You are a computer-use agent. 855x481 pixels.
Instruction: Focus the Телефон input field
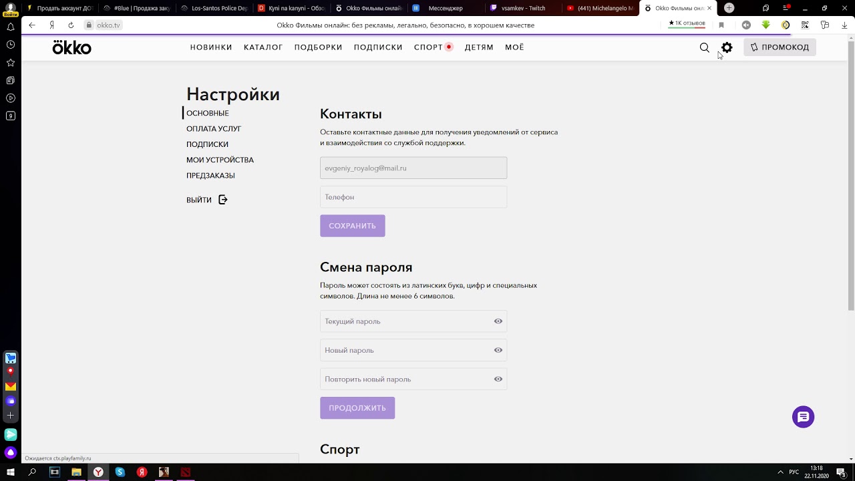click(413, 197)
